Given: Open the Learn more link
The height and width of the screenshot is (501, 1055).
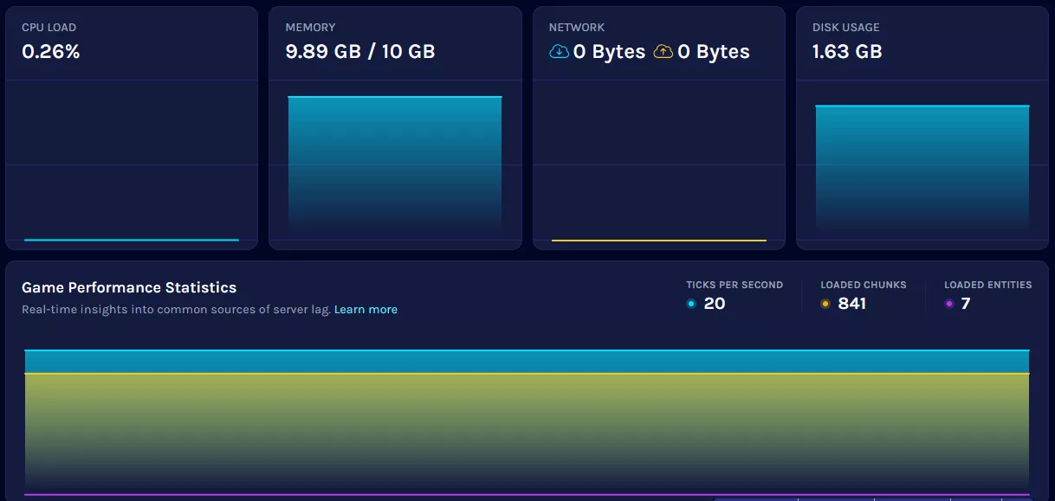Looking at the screenshot, I should 366,310.
